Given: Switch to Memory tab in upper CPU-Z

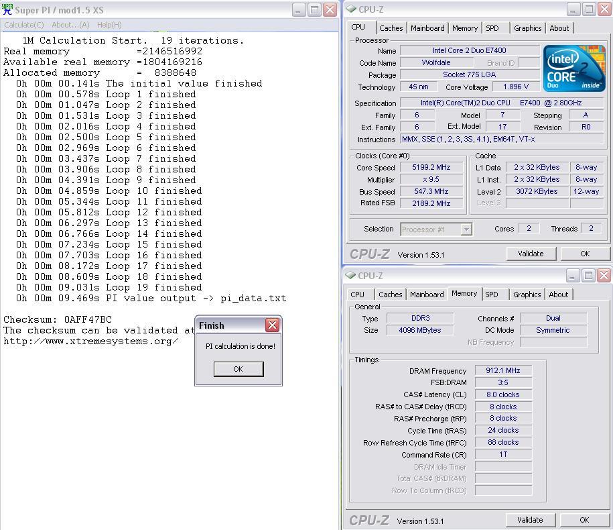Looking at the screenshot, I should coord(465,28).
